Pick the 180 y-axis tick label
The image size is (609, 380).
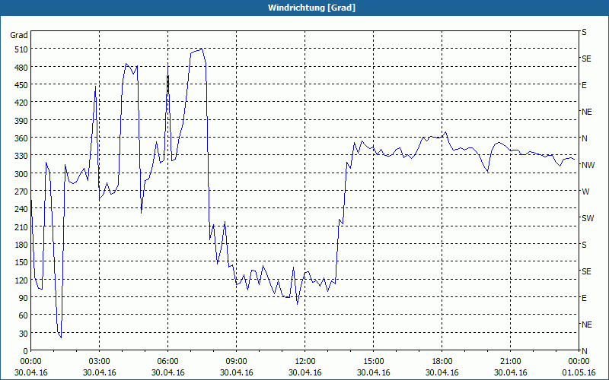(21, 245)
